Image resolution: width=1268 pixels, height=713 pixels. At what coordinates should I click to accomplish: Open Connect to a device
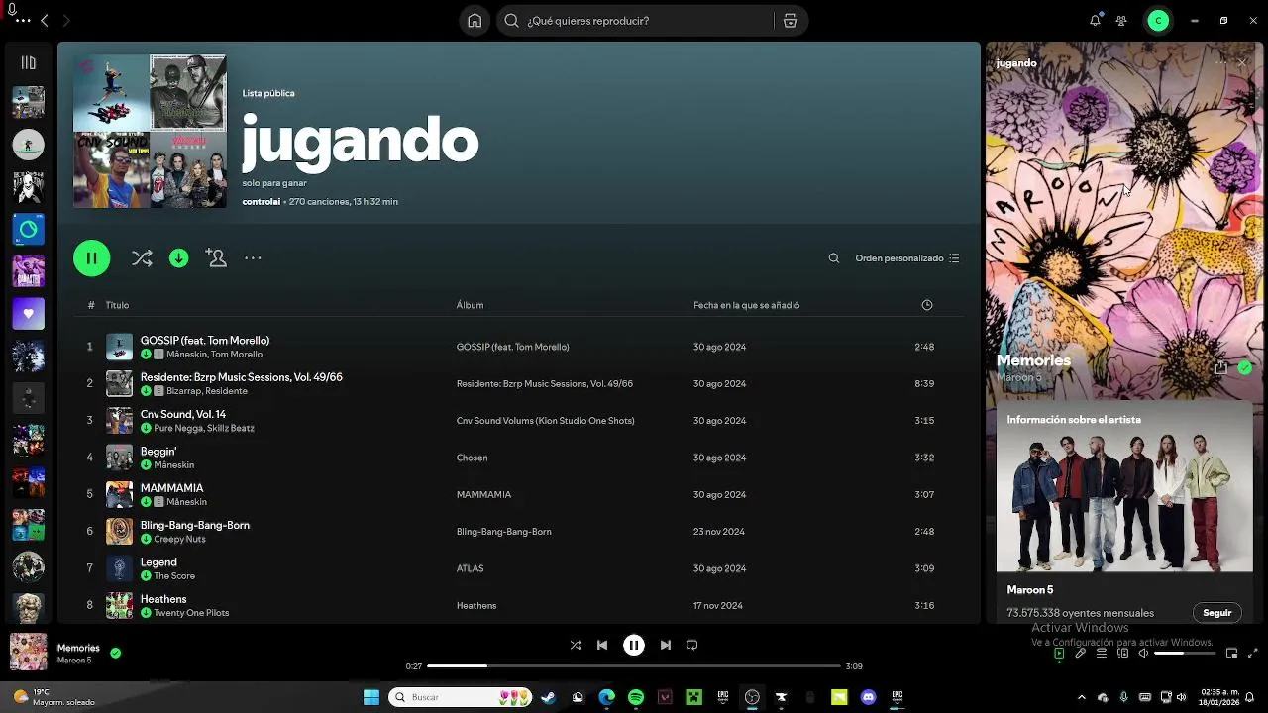(x=1123, y=654)
